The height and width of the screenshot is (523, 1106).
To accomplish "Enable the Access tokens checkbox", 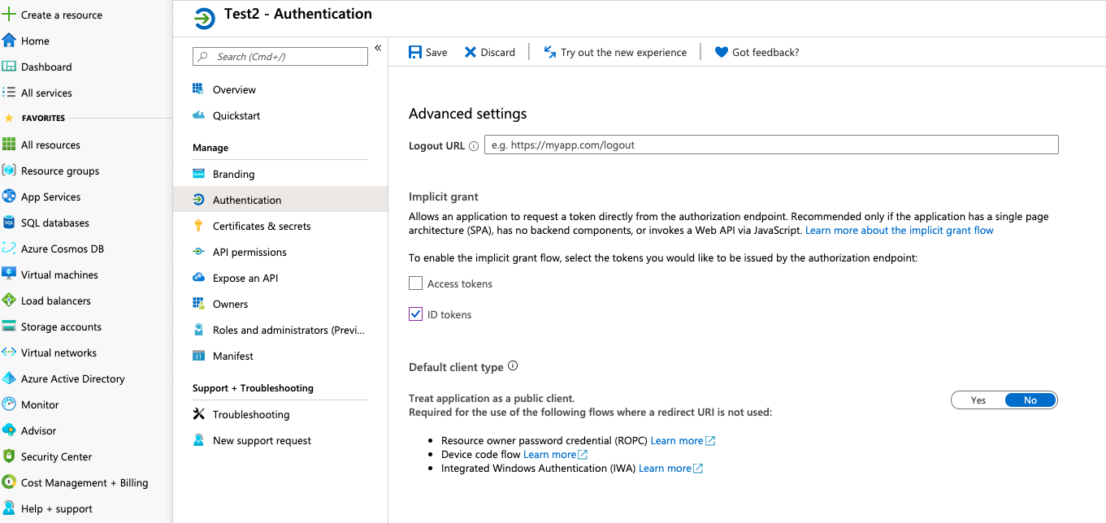I will point(415,283).
